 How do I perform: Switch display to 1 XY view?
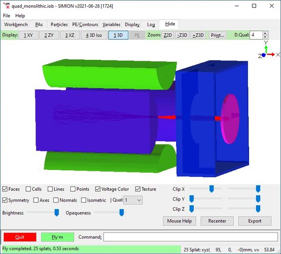(28, 35)
